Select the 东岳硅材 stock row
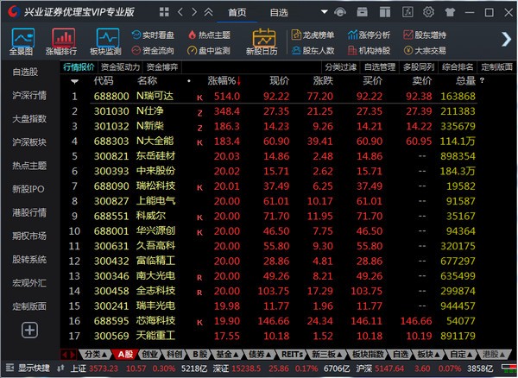Viewport: 518px width, 378px height. point(273,156)
